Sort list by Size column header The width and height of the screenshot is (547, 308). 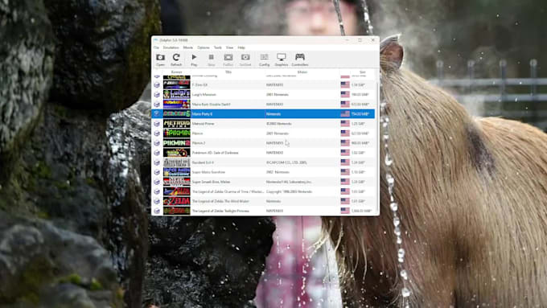pos(363,72)
